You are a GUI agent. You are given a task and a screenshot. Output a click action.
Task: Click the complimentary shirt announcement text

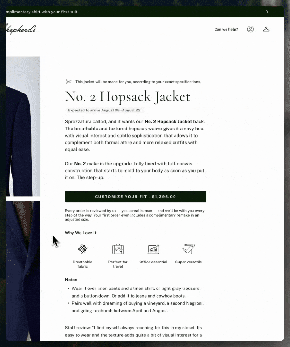click(42, 12)
